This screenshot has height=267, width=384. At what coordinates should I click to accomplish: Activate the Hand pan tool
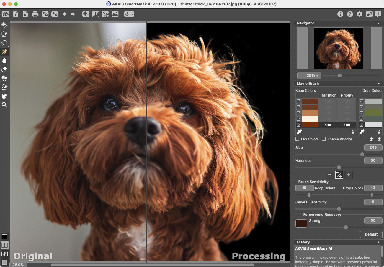[x=4, y=96]
